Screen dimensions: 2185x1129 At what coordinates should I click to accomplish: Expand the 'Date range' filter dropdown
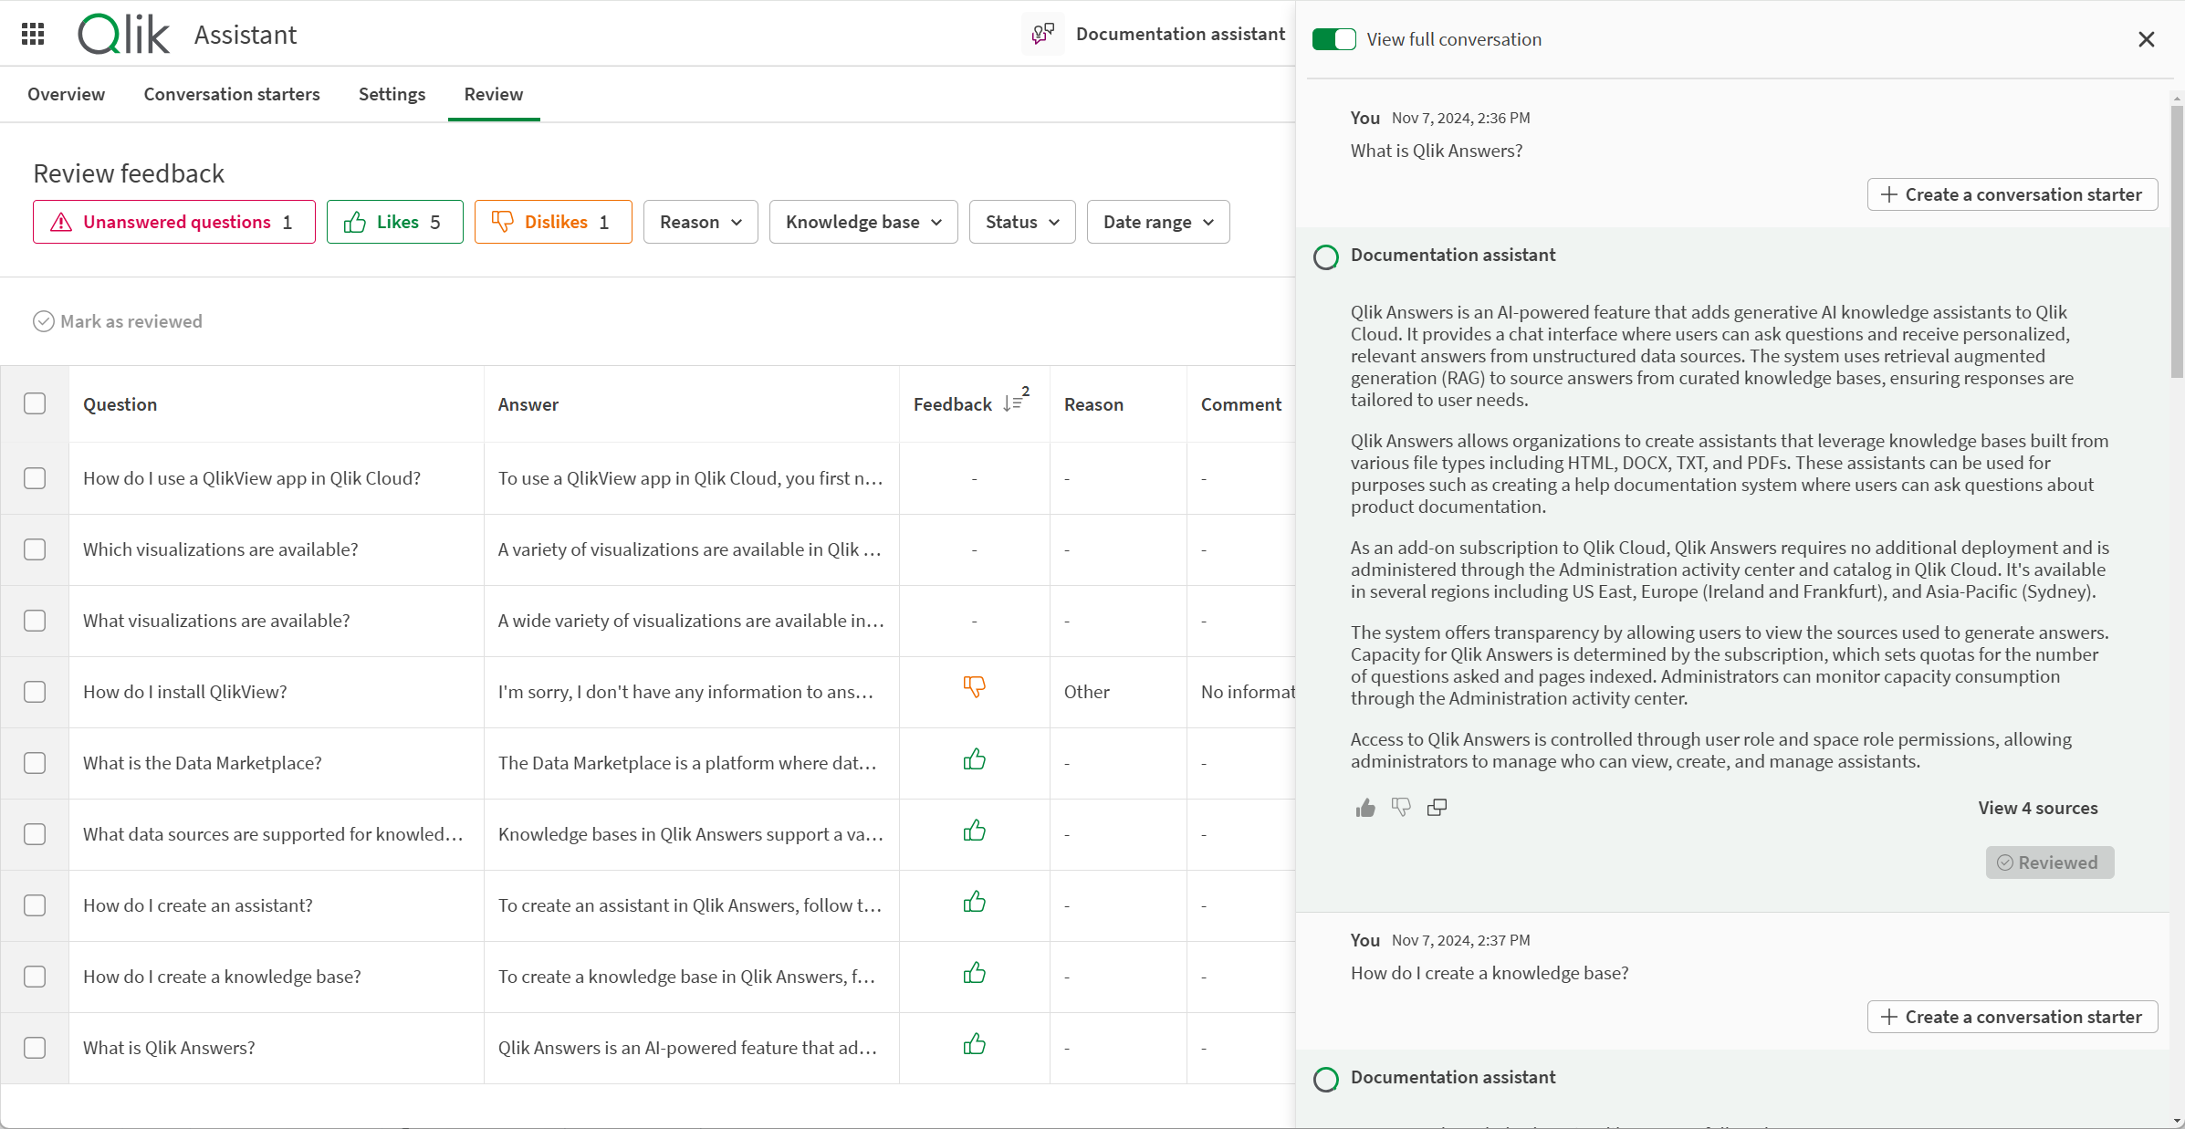point(1159,222)
